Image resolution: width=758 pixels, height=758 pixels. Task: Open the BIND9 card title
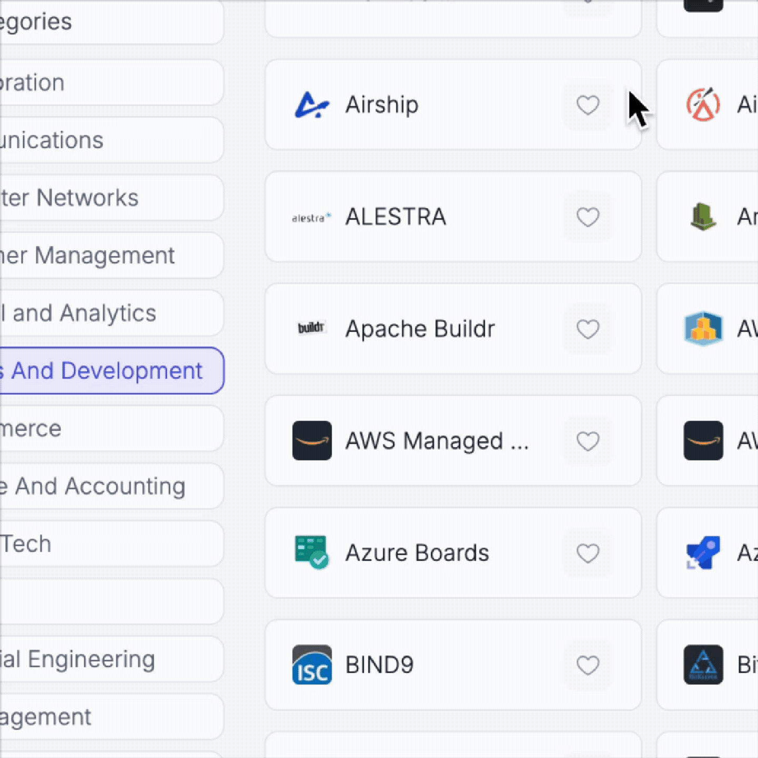click(379, 665)
